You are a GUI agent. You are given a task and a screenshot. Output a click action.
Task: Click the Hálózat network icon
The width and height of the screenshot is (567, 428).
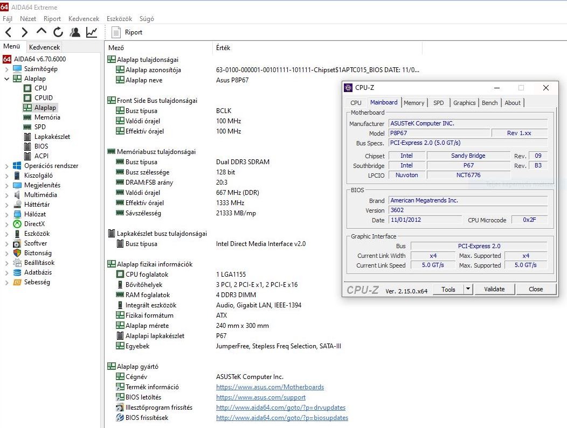click(x=17, y=214)
